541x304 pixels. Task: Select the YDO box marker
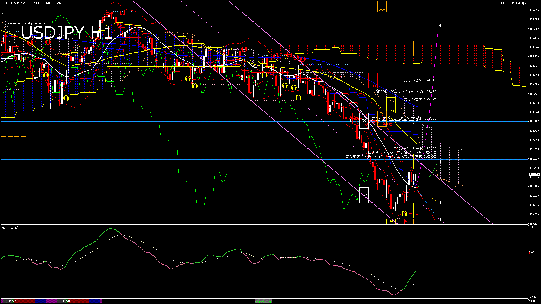tap(364, 120)
